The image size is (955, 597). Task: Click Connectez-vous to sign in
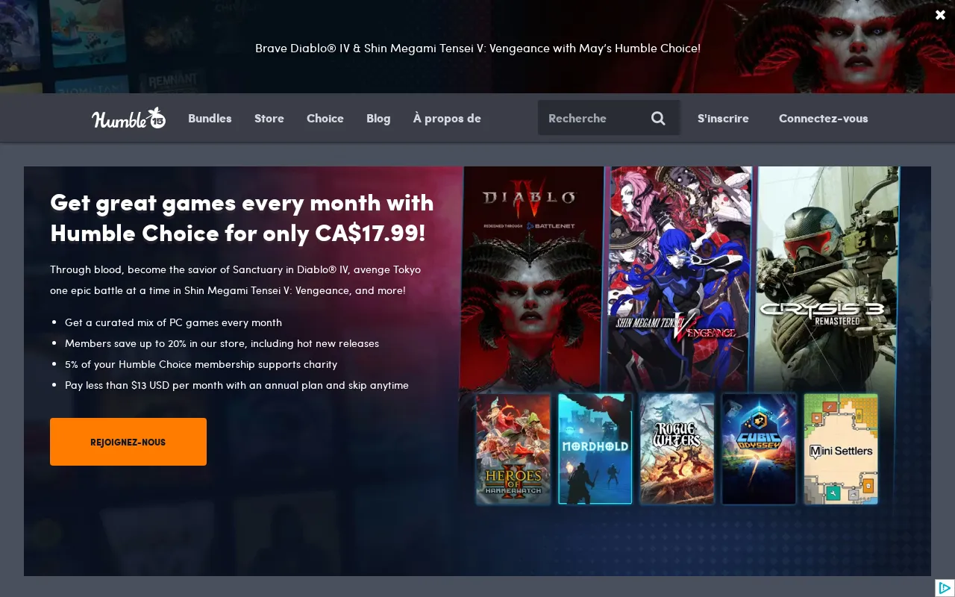click(x=824, y=118)
